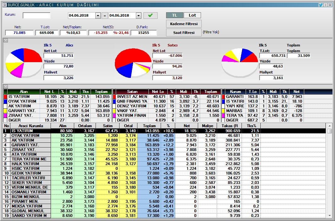This screenshot has width=335, height=221.
Task: Sort by the Satan column header
Action: click(132, 92)
